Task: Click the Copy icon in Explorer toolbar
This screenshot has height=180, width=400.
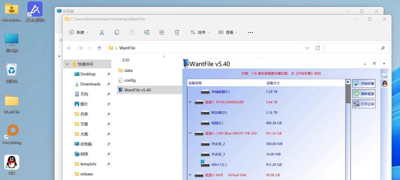Action: point(117,32)
